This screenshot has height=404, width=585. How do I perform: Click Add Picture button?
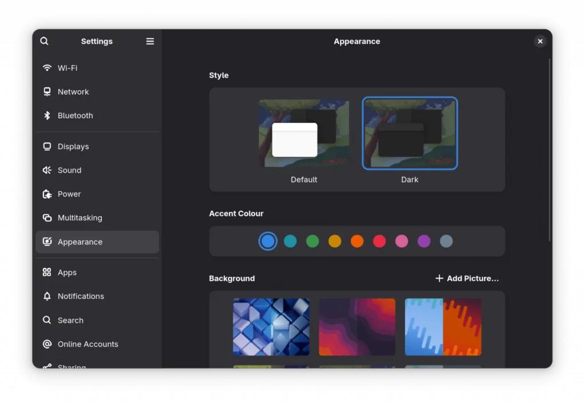467,278
